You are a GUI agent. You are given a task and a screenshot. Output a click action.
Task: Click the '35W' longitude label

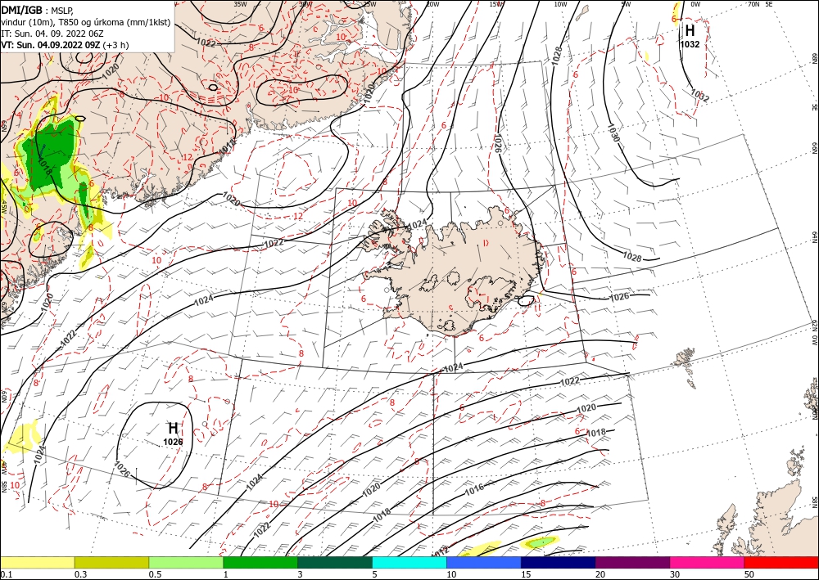point(240,4)
